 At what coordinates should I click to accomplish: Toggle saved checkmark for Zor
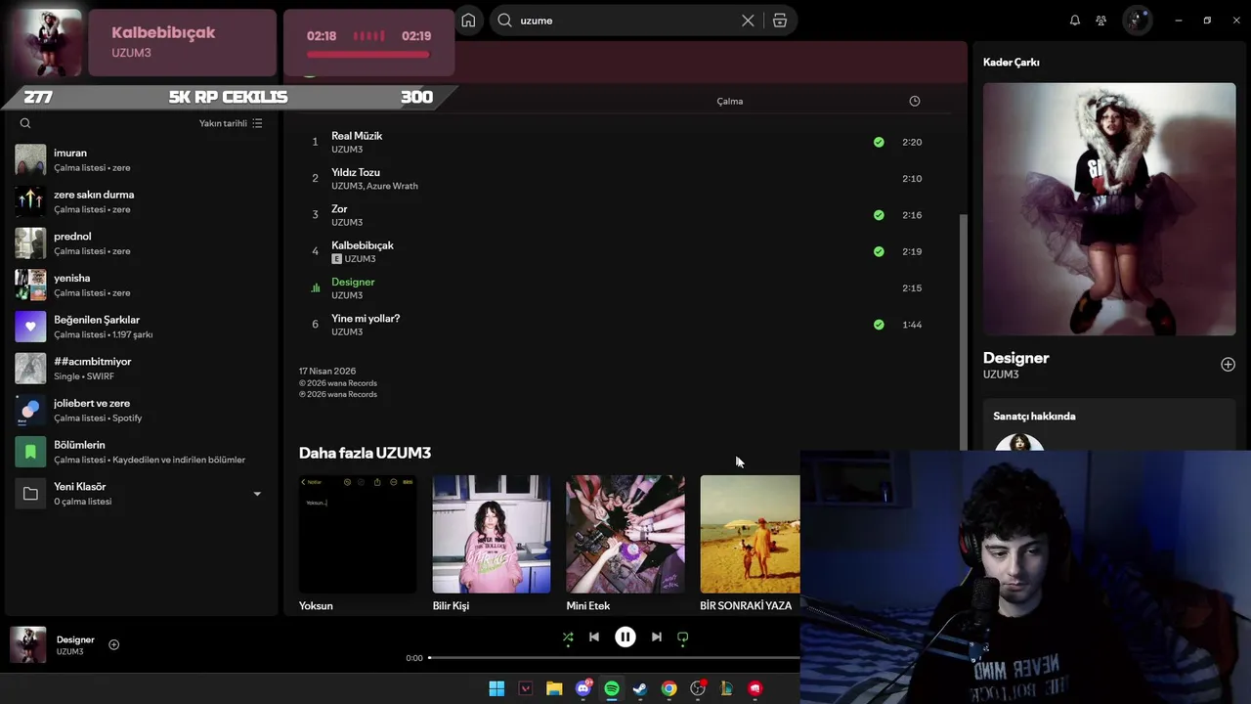click(x=879, y=215)
